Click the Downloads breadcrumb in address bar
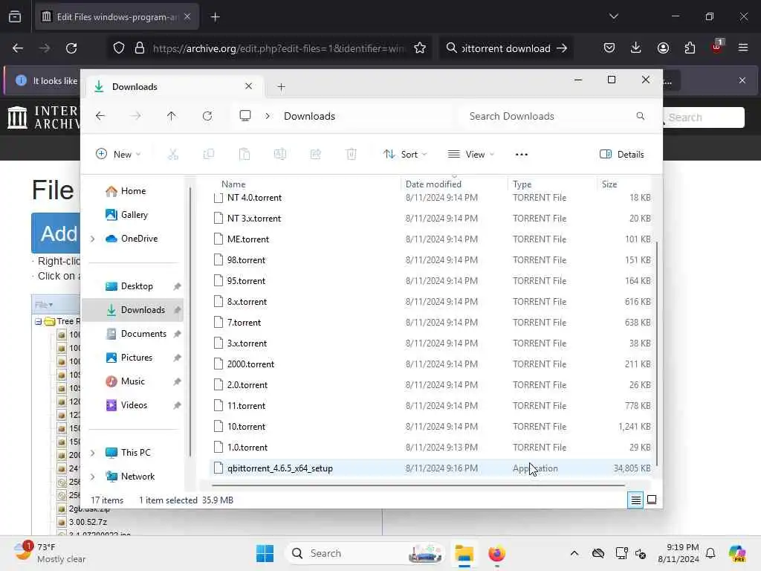This screenshot has height=571, width=761. (310, 116)
